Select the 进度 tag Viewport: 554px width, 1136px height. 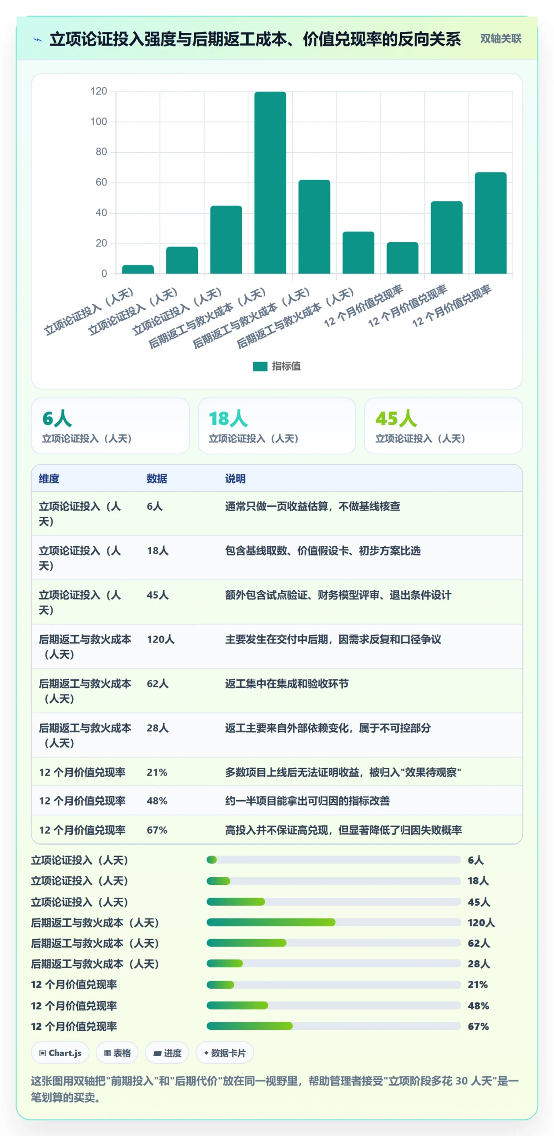point(167,1053)
